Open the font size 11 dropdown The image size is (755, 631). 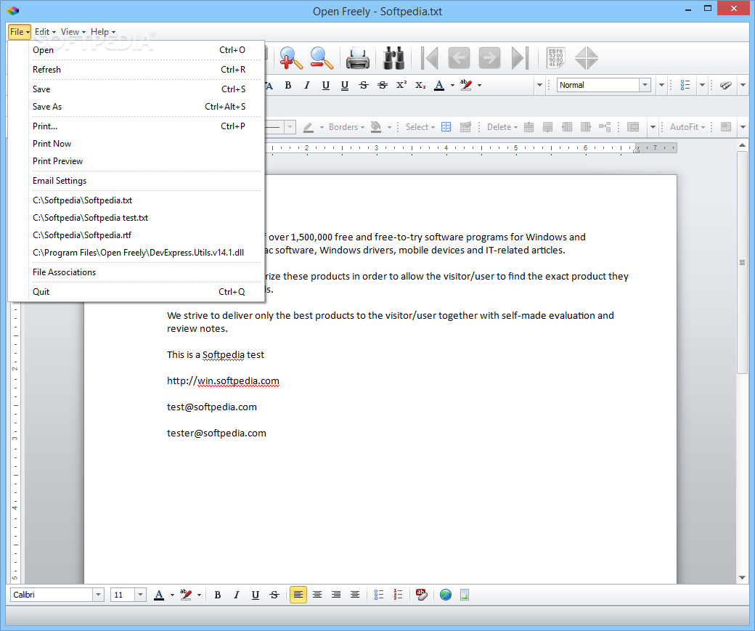tap(140, 595)
